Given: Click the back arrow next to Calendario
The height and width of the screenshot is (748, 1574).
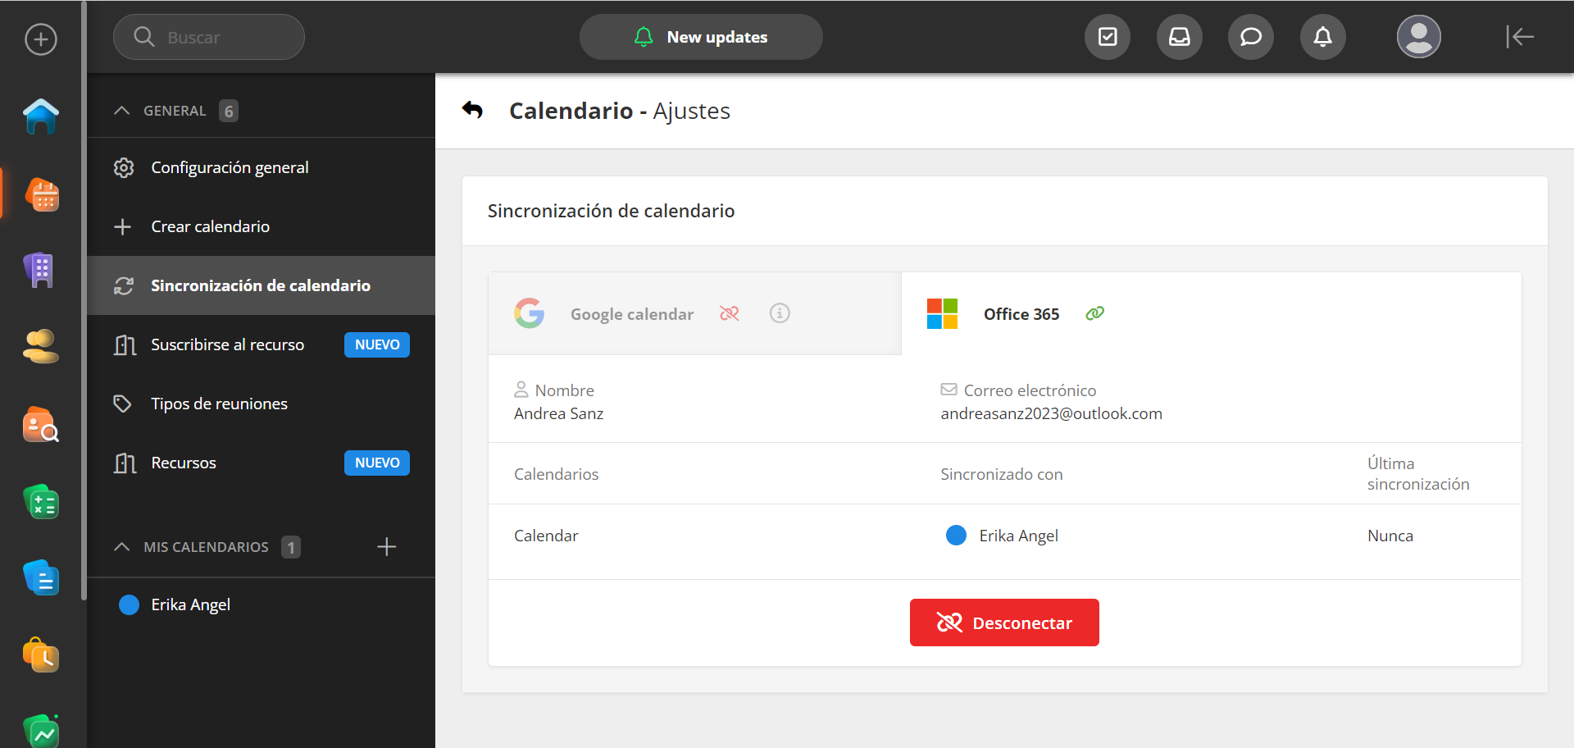Looking at the screenshot, I should point(472,110).
